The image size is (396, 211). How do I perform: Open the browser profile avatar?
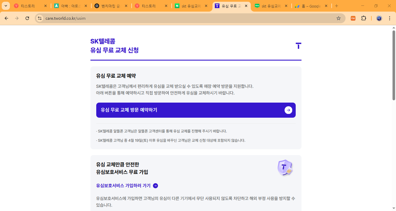click(379, 18)
